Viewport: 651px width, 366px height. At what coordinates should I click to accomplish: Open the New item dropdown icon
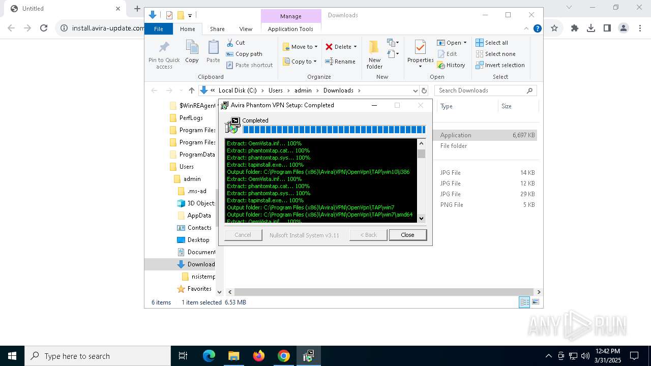393,43
